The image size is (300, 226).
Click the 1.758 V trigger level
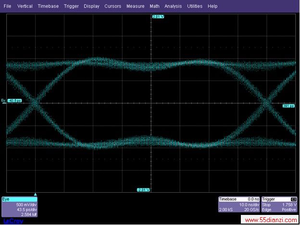289,205
